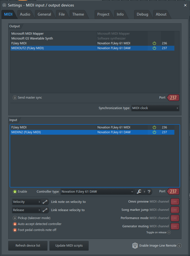This screenshot has height=256, width=190.
Task: Toggle power icon for FLkey MIDI output
Action: click(154, 43)
